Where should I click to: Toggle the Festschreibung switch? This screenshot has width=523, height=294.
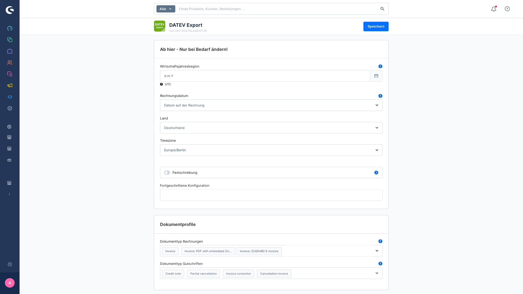[167, 173]
